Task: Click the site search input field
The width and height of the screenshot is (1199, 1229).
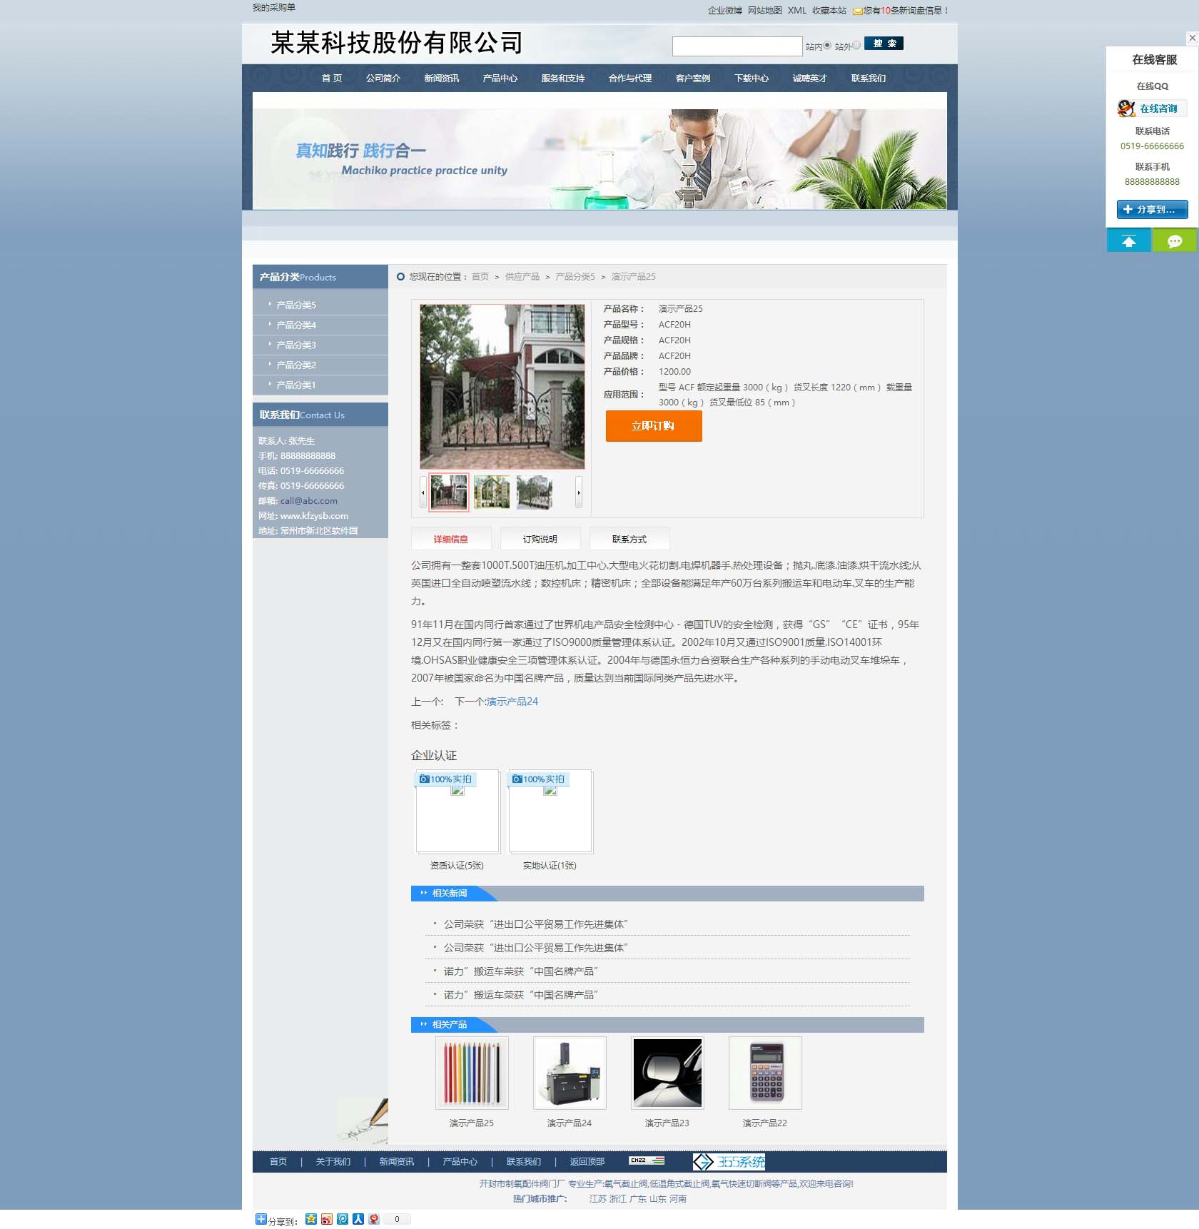Action: 737,46
